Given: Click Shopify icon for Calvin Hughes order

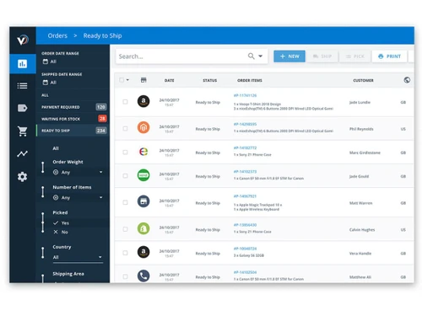Looking at the screenshot, I should [x=143, y=228].
